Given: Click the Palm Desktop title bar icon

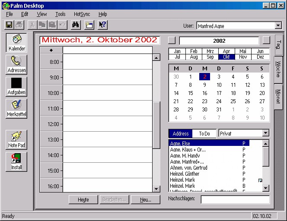Looking at the screenshot, I should pyautogui.click(x=6, y=6).
